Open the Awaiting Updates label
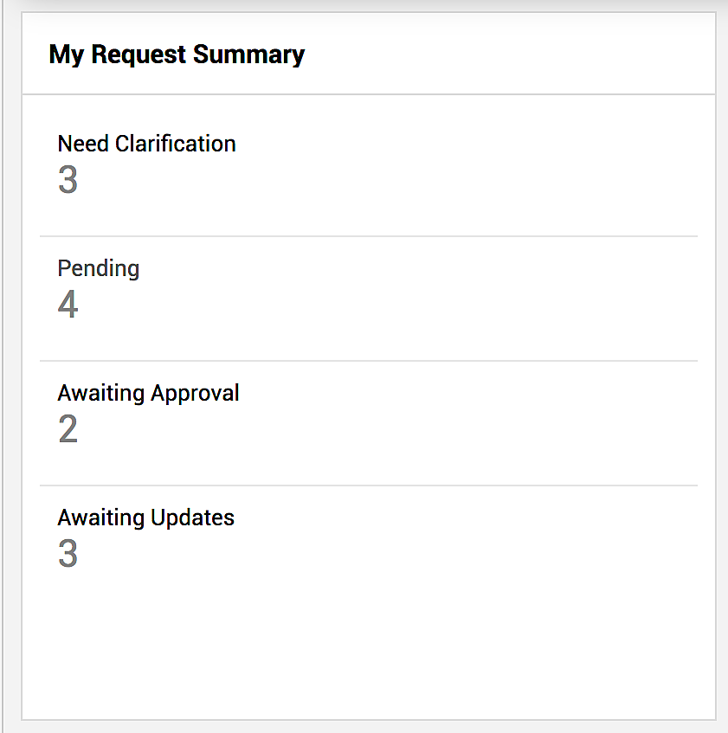Screen dimensions: 728x733 [145, 518]
